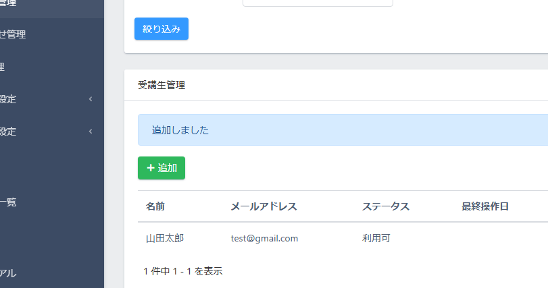The image size is (548, 288).
Task: Open the 一覧 sidebar menu item
Action: [8, 202]
